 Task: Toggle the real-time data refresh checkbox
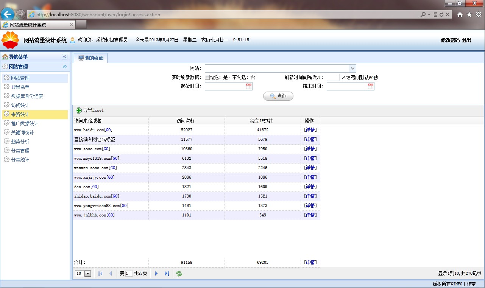(207, 78)
